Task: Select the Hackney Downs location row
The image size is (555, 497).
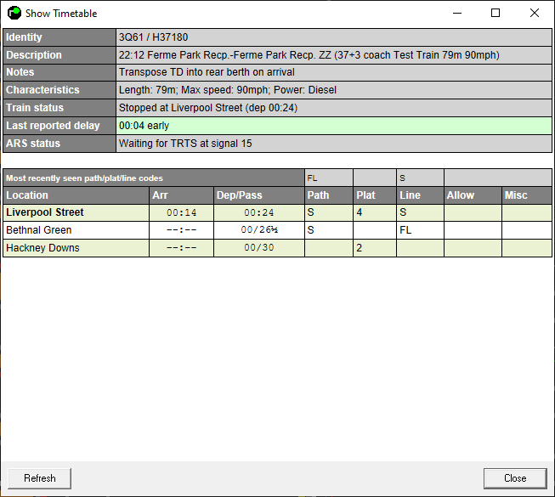Action: pyautogui.click(x=42, y=248)
